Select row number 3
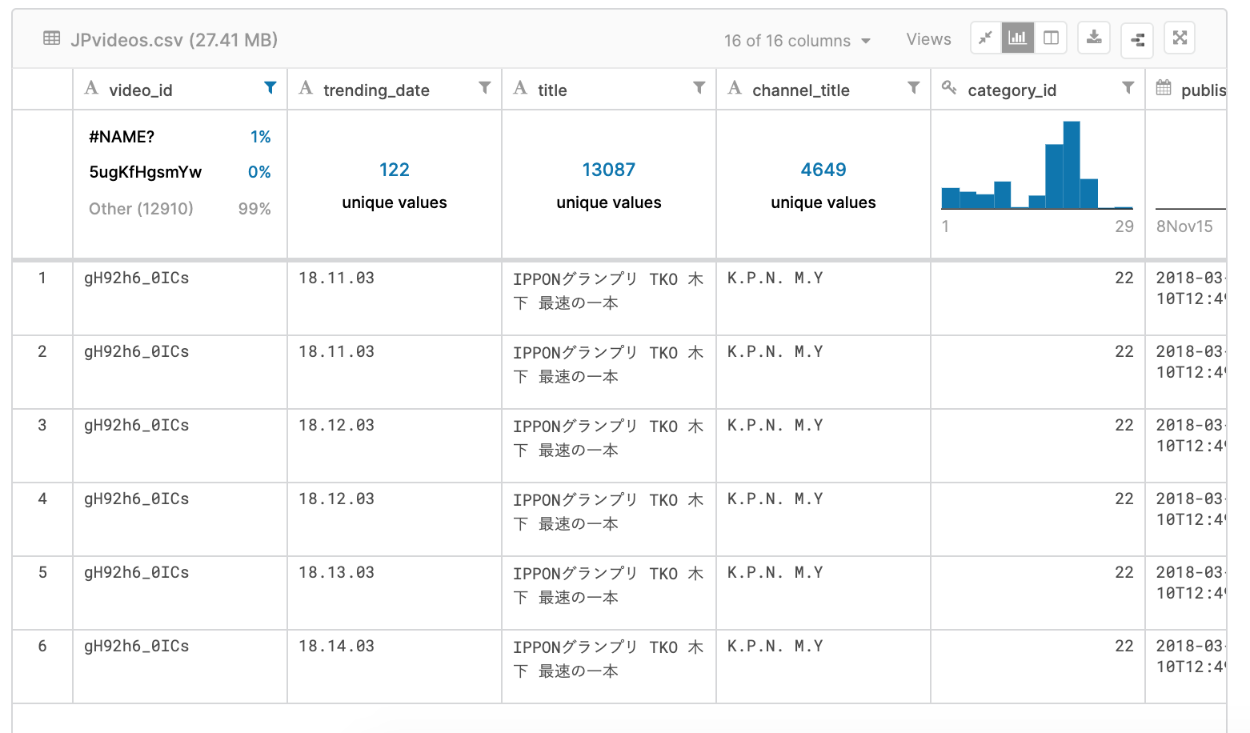Viewport: 1250px width, 733px height. (x=42, y=425)
